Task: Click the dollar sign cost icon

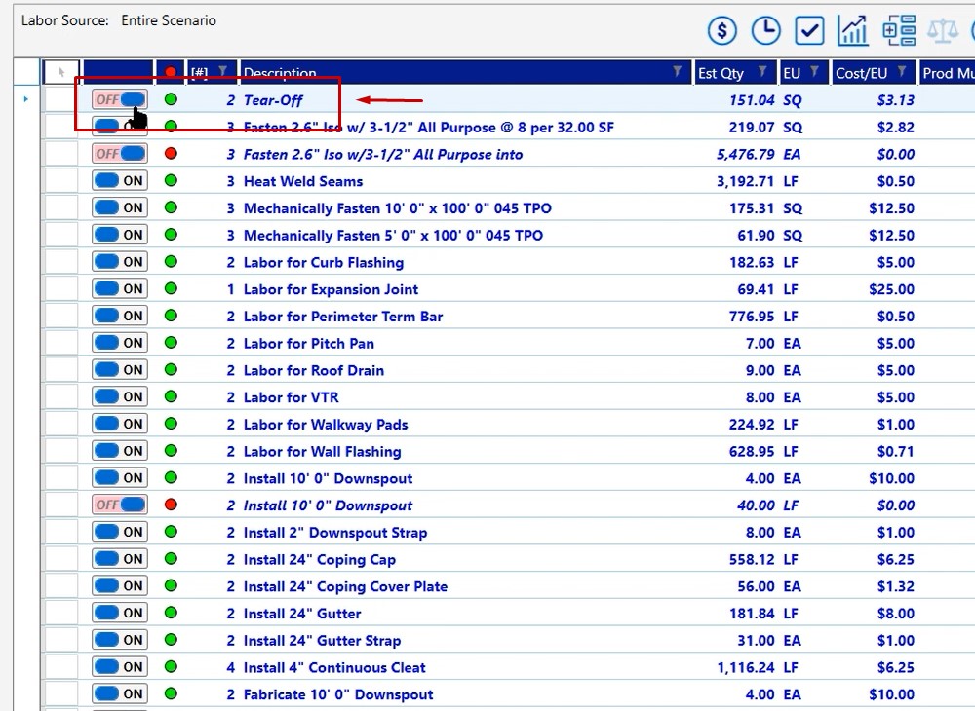Action: coord(721,31)
